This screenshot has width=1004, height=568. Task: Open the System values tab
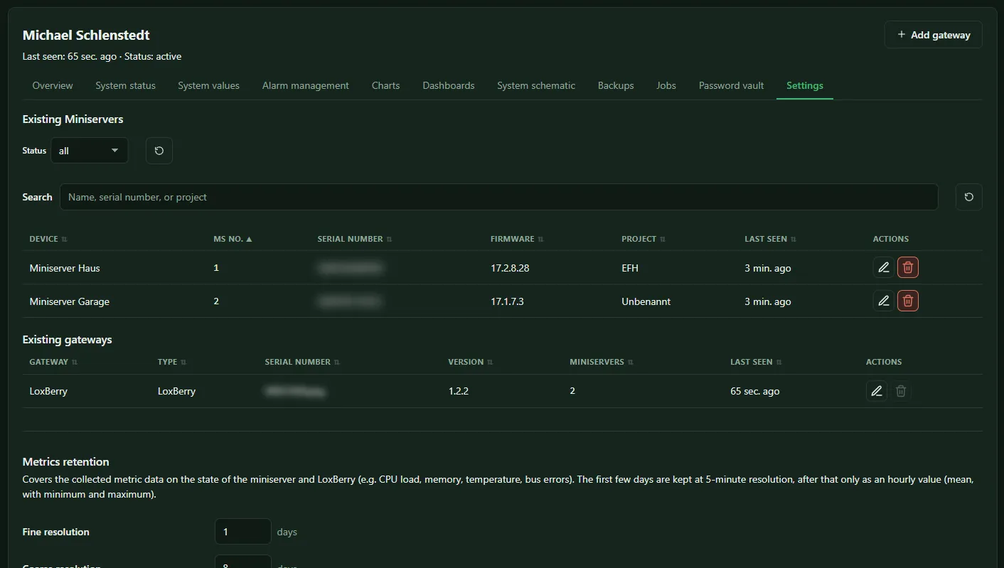[x=208, y=85]
